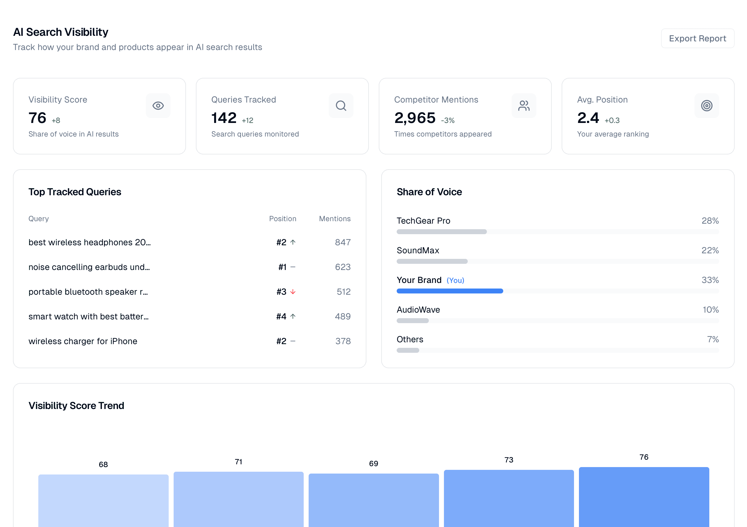The image size is (747, 527).
Task: Click the Competitor Mentions value 2,965
Action: coord(415,118)
